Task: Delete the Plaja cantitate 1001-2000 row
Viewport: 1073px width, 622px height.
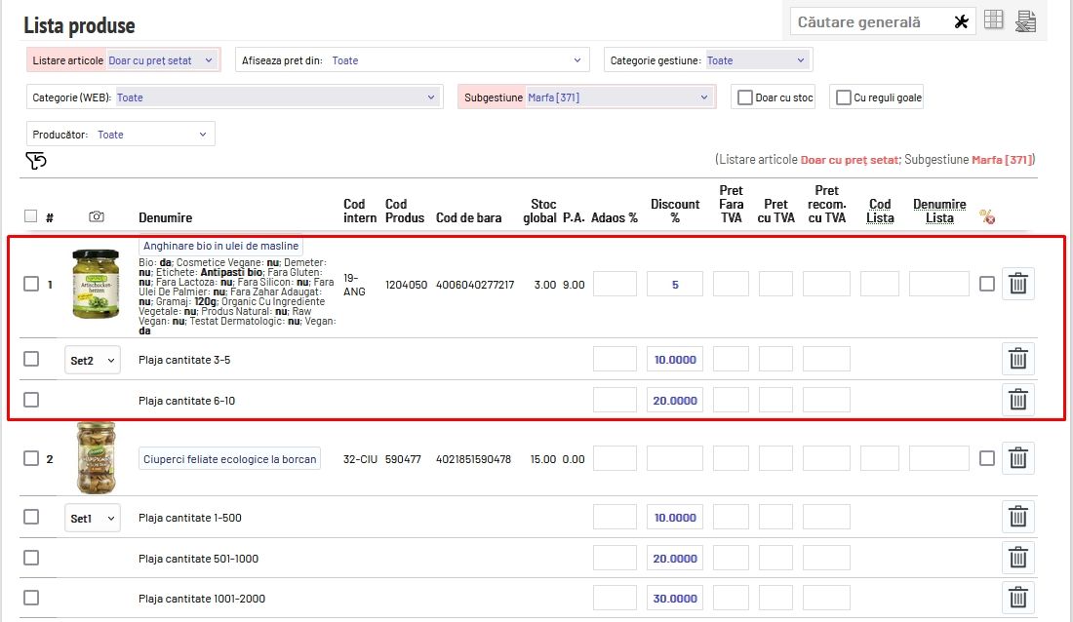Action: [x=1017, y=599]
